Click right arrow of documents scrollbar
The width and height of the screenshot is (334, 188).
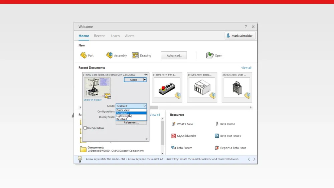251,108
